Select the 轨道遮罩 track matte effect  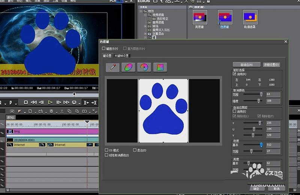(250, 18)
